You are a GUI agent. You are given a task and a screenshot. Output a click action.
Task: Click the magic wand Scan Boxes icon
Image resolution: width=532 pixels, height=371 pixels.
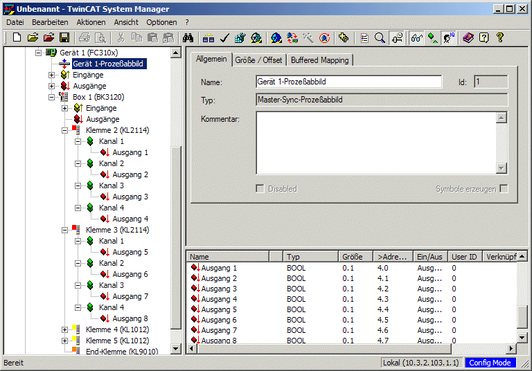pos(308,37)
